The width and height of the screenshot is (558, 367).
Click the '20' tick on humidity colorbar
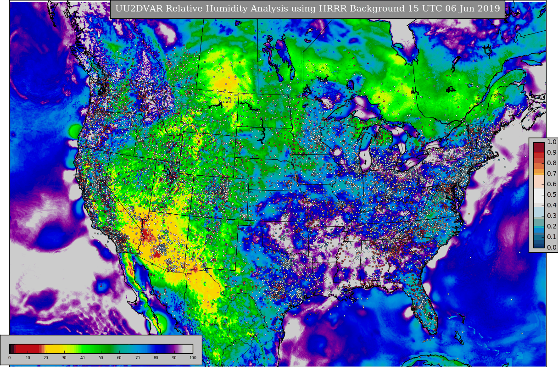pyautogui.click(x=46, y=358)
